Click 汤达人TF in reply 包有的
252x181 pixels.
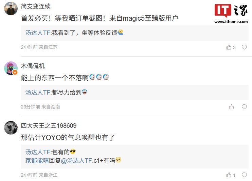point(38,152)
